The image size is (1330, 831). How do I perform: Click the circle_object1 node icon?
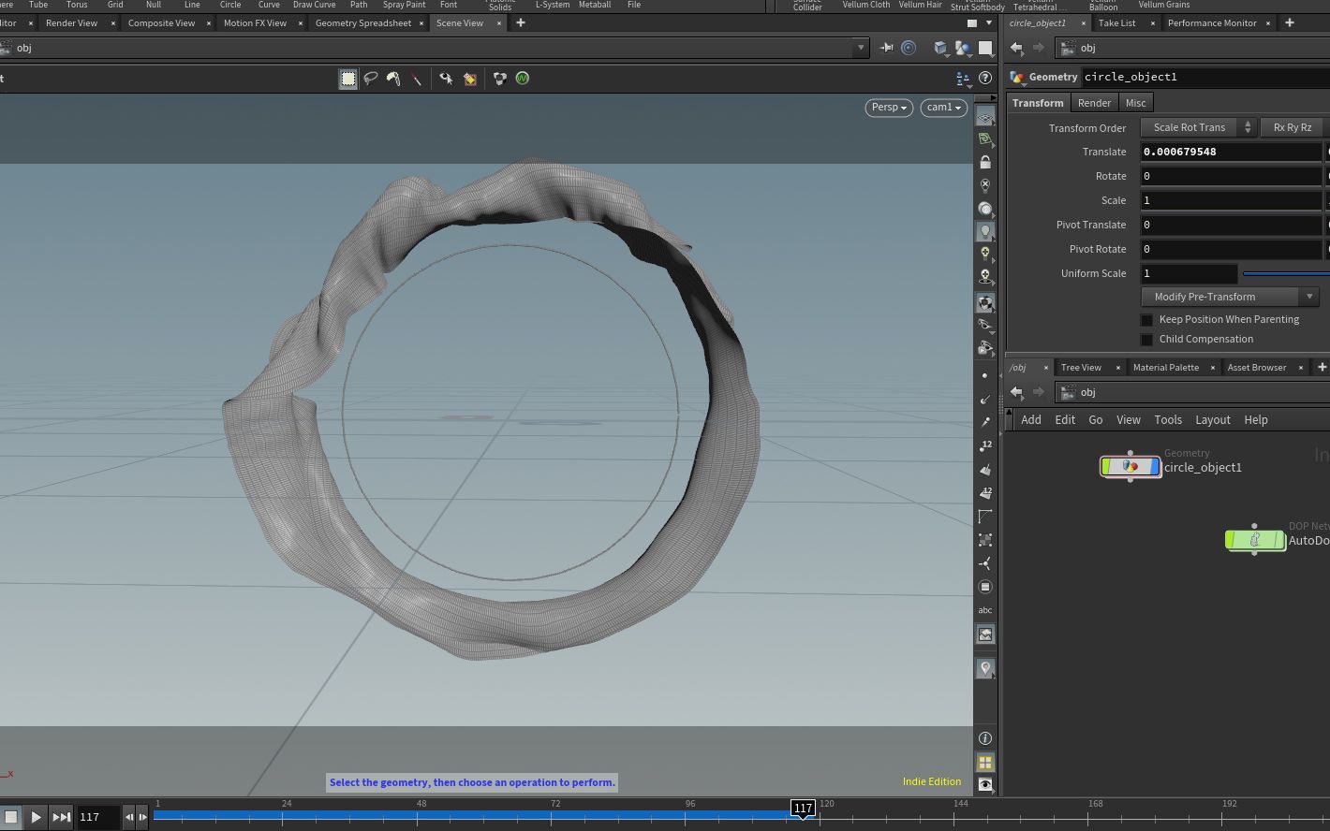click(x=1130, y=466)
